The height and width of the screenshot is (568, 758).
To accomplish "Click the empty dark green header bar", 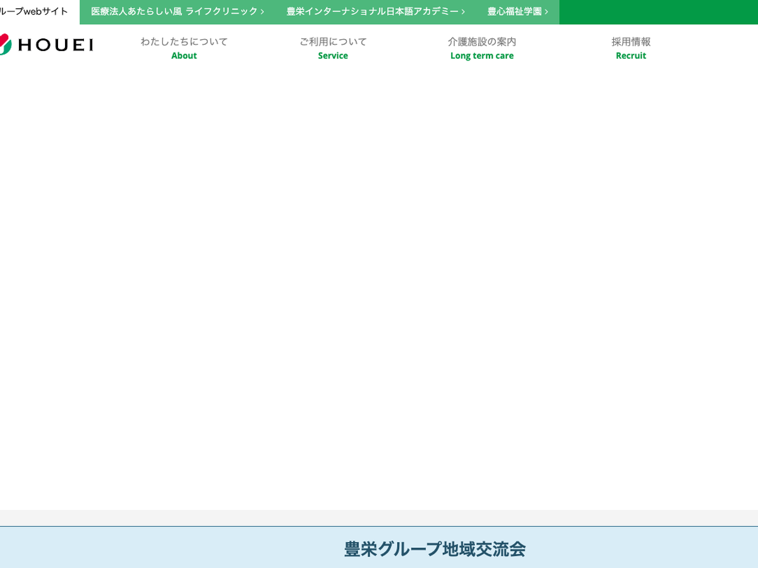I will tap(657, 11).
